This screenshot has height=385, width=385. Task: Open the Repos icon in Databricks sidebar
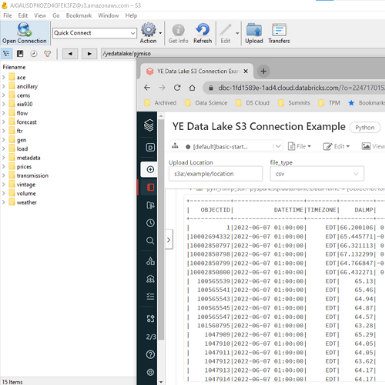(x=150, y=205)
